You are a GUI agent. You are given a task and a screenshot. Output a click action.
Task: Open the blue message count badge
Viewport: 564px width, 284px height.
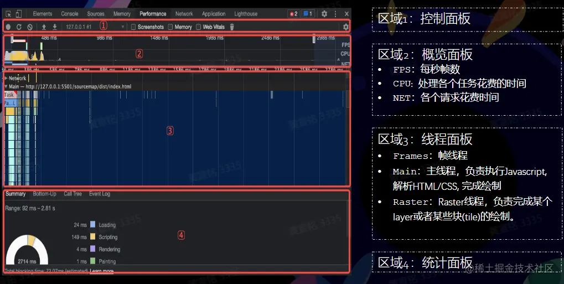(308, 14)
